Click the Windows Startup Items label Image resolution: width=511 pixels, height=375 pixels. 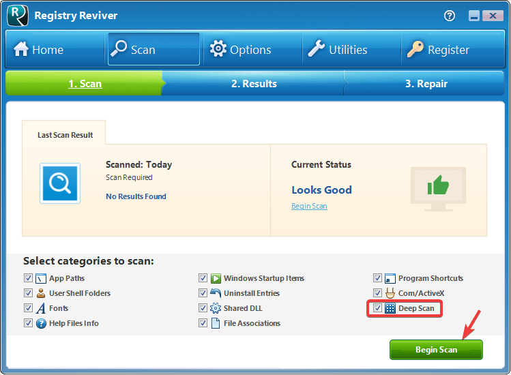264,278
